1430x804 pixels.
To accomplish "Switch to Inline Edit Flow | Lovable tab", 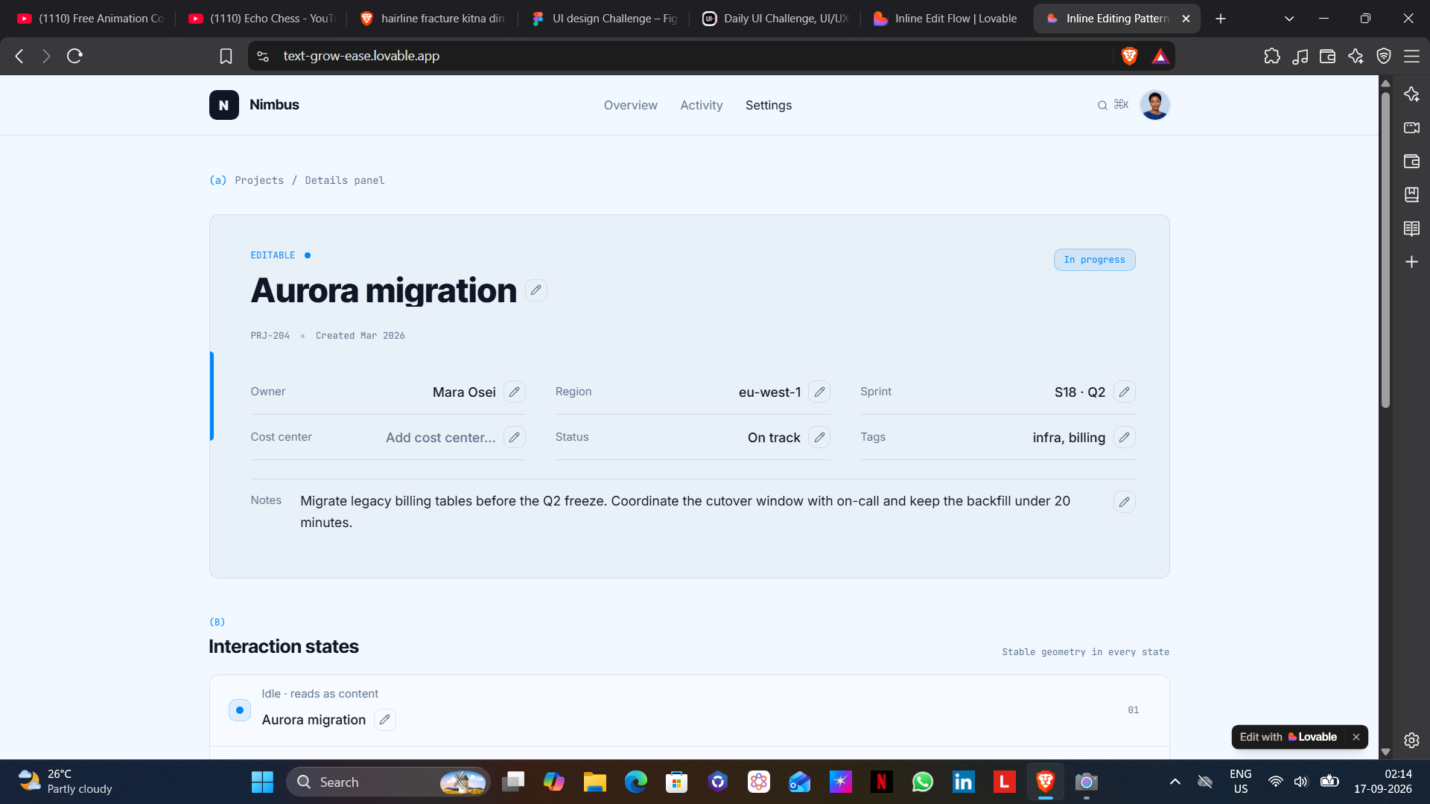I will [947, 19].
